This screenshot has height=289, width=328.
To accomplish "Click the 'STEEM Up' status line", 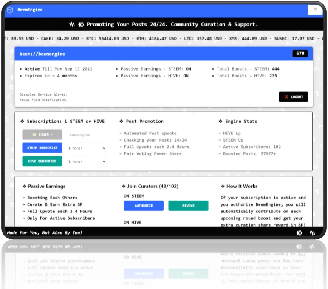I will click(233, 140).
